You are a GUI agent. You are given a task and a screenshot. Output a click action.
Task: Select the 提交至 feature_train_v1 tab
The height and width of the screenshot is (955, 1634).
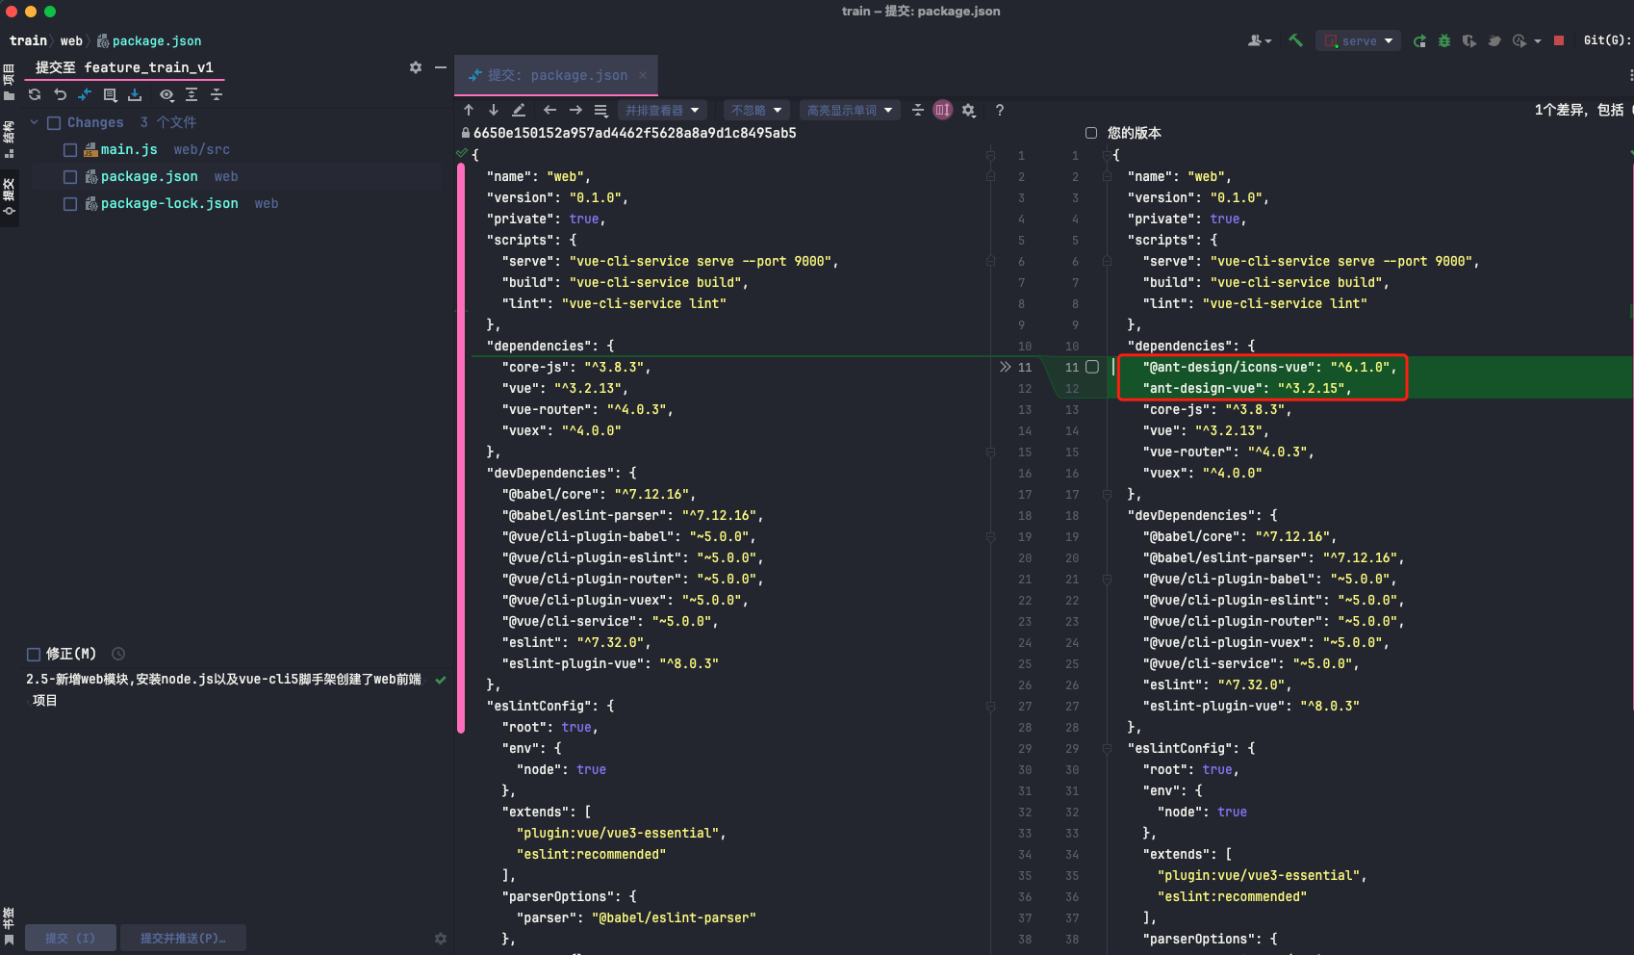124,67
